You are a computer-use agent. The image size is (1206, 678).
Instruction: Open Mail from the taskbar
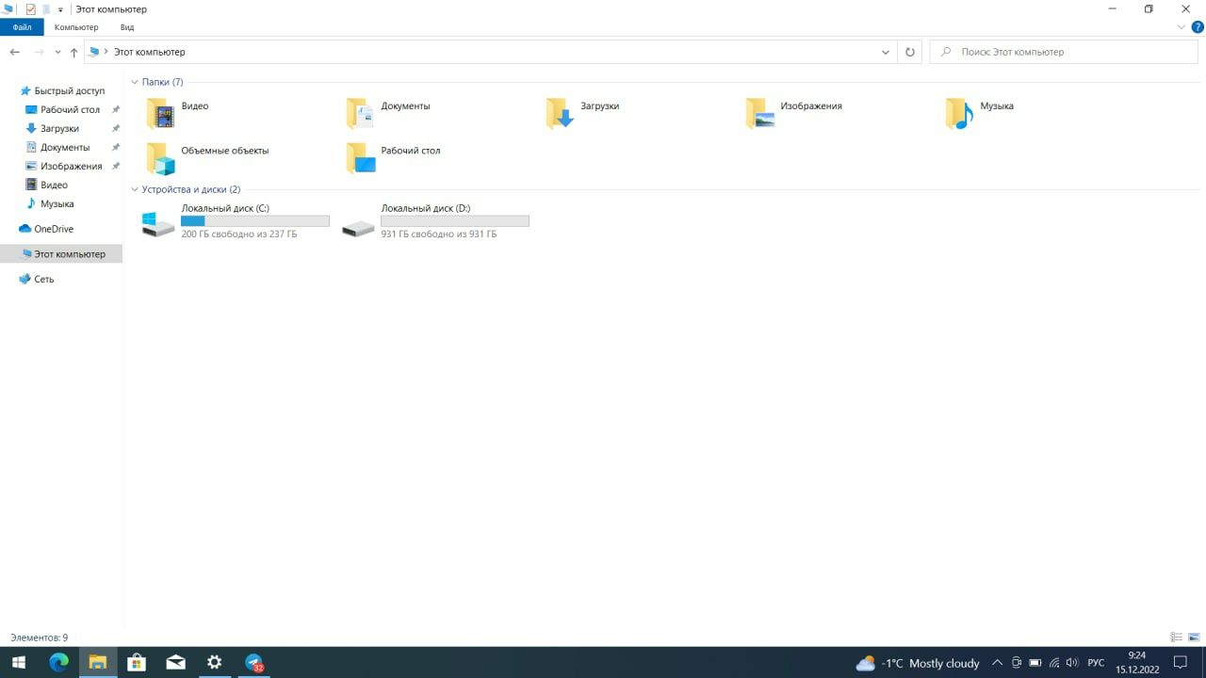click(x=175, y=662)
